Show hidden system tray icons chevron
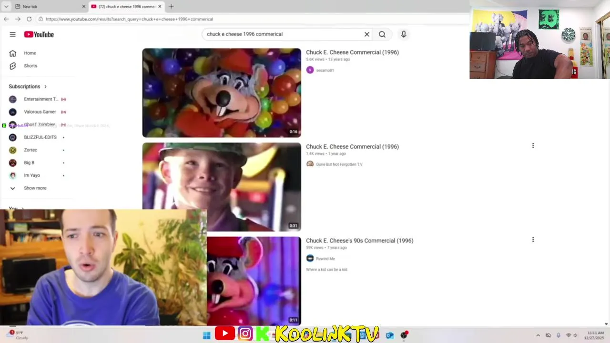610x343 pixels. pyautogui.click(x=538, y=335)
